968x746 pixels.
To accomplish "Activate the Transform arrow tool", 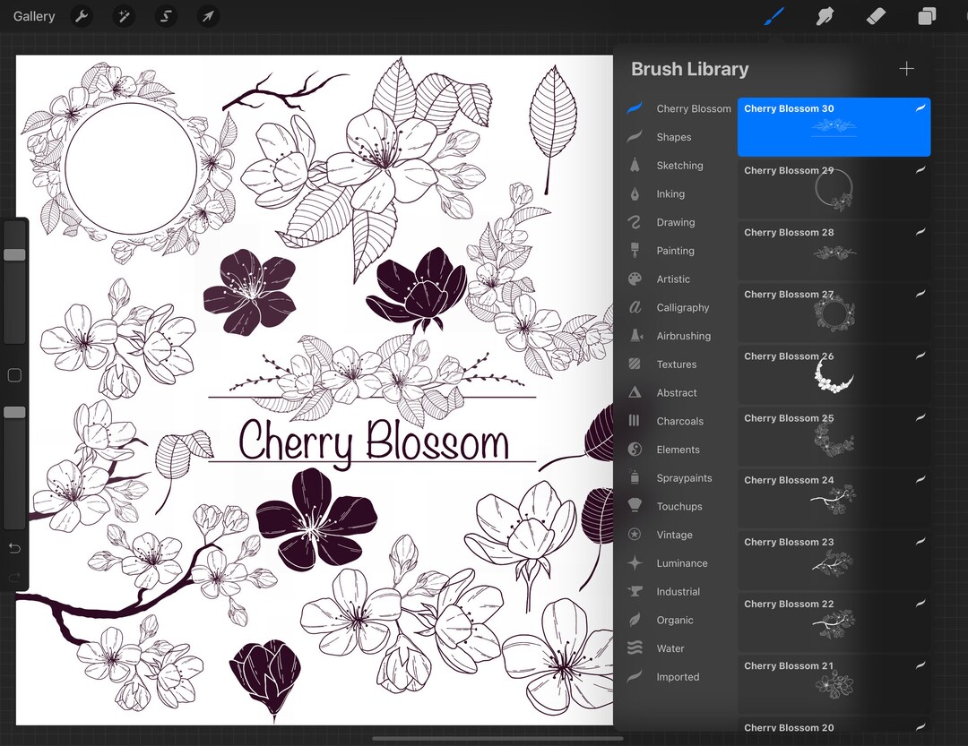I will pos(208,16).
